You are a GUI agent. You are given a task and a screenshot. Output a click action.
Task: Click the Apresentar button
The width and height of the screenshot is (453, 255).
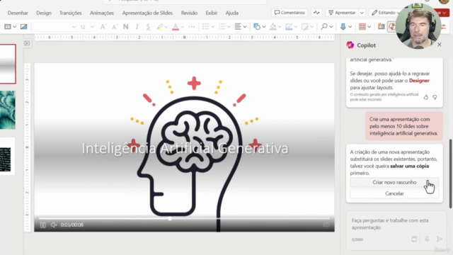[x=342, y=13]
